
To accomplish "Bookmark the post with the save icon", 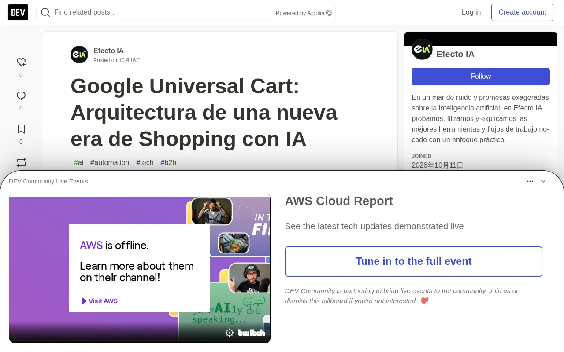I will point(21,129).
